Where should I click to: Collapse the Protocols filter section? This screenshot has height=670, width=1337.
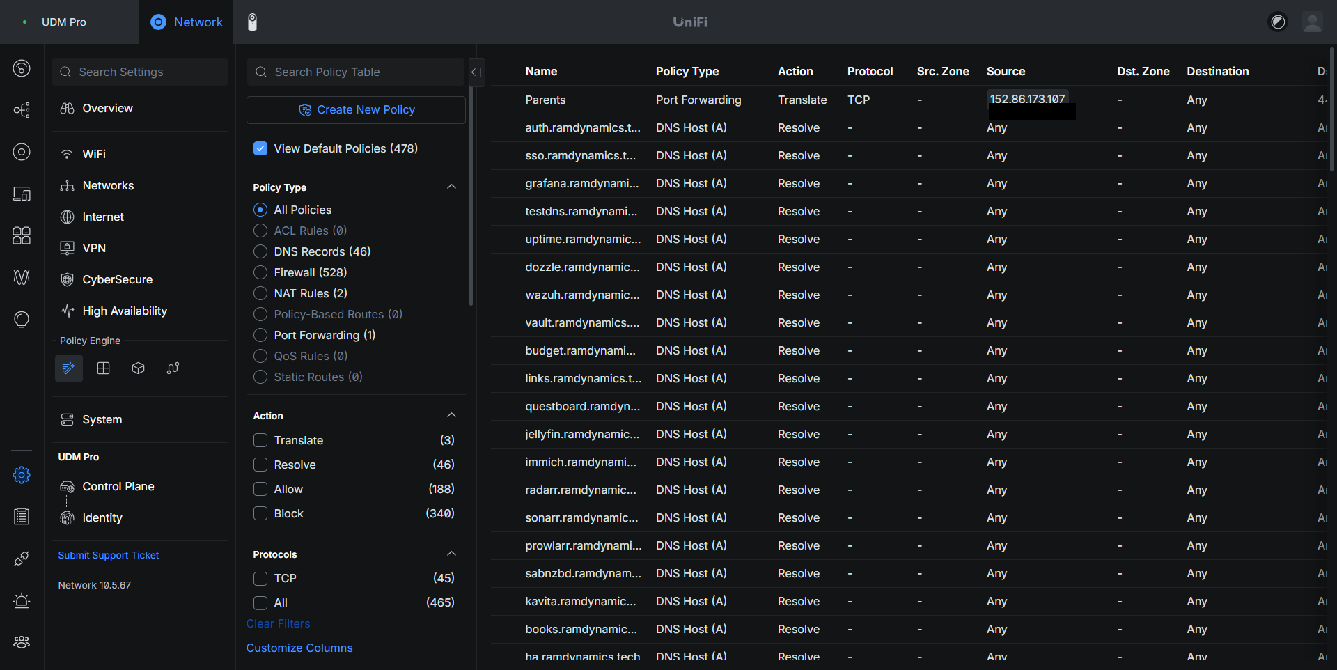click(x=451, y=554)
